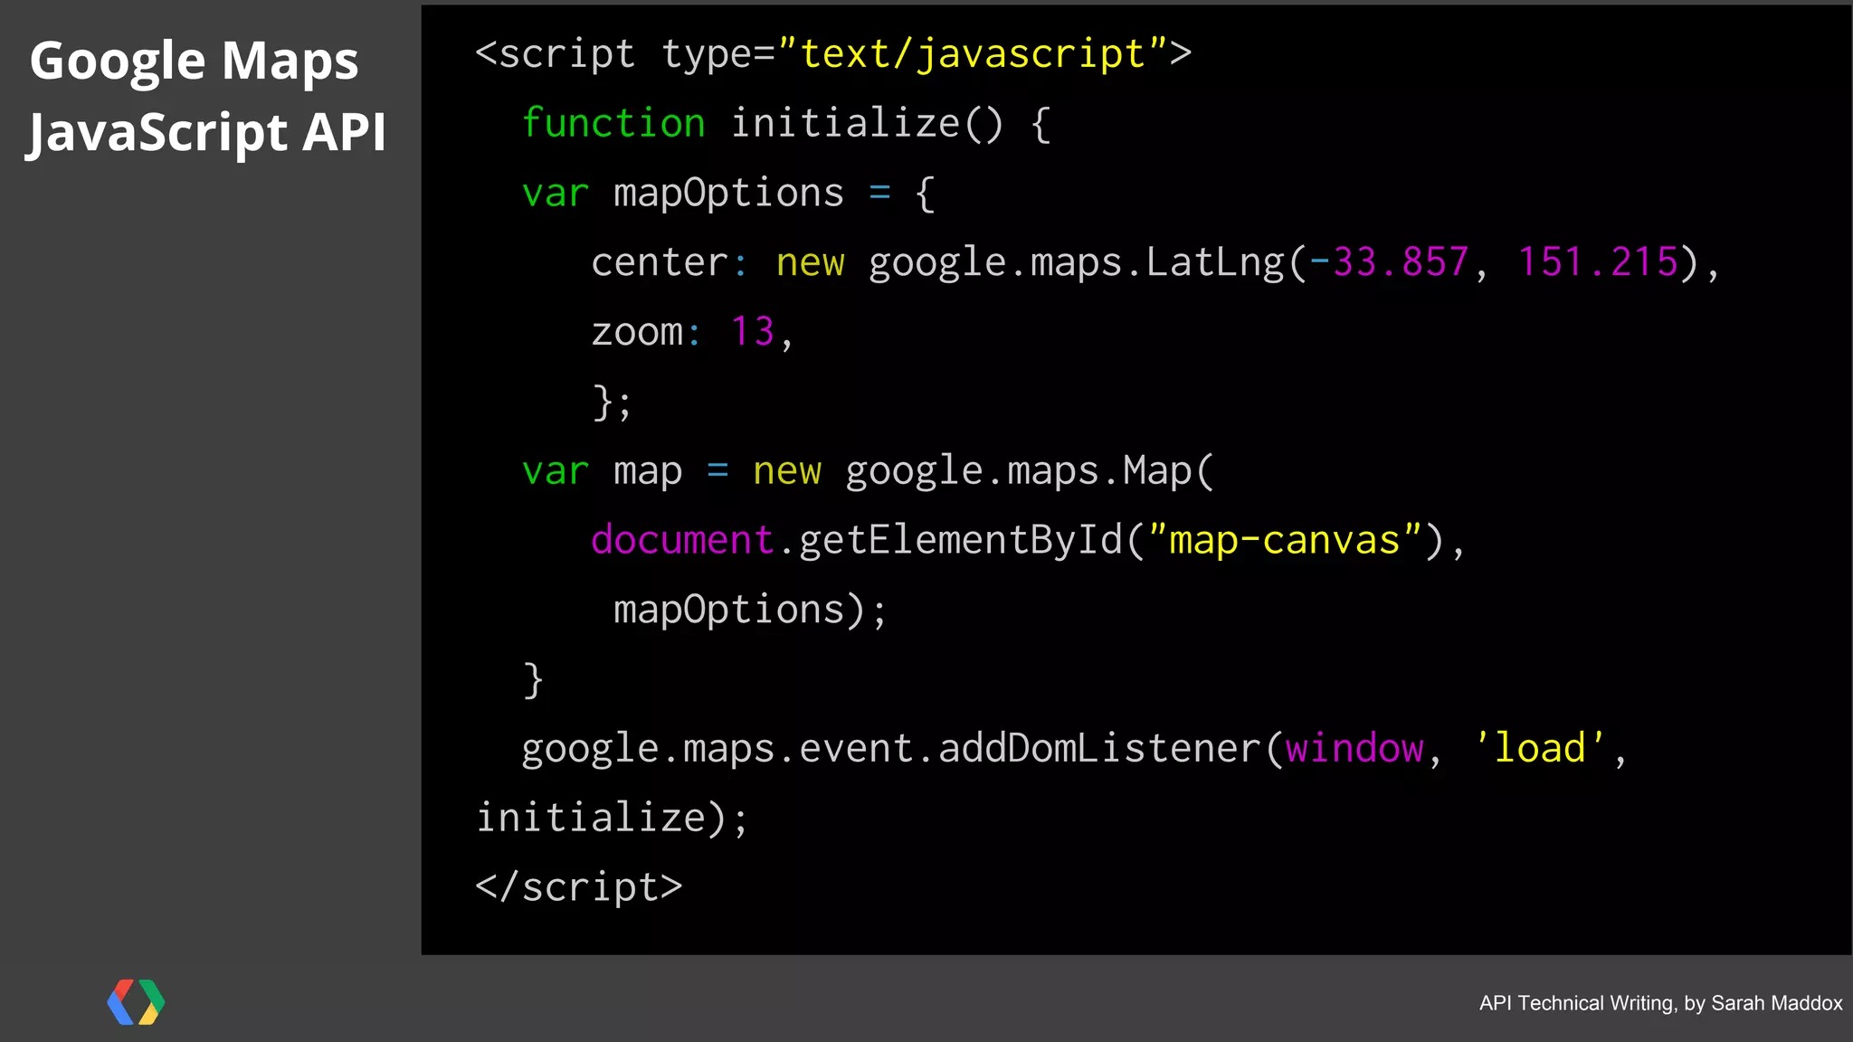Image resolution: width=1853 pixels, height=1042 pixels.
Task: Click the zoom value 13
Action: click(753, 332)
